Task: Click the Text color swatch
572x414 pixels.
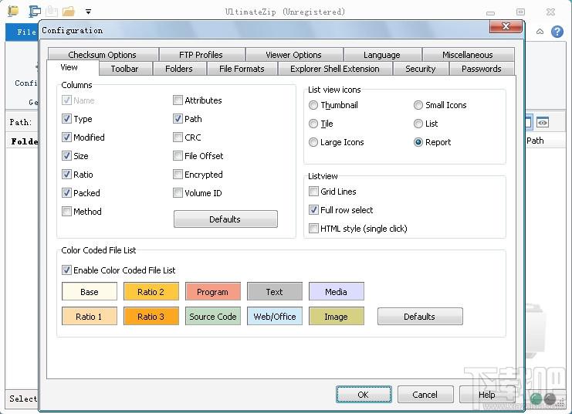Action: [274, 292]
